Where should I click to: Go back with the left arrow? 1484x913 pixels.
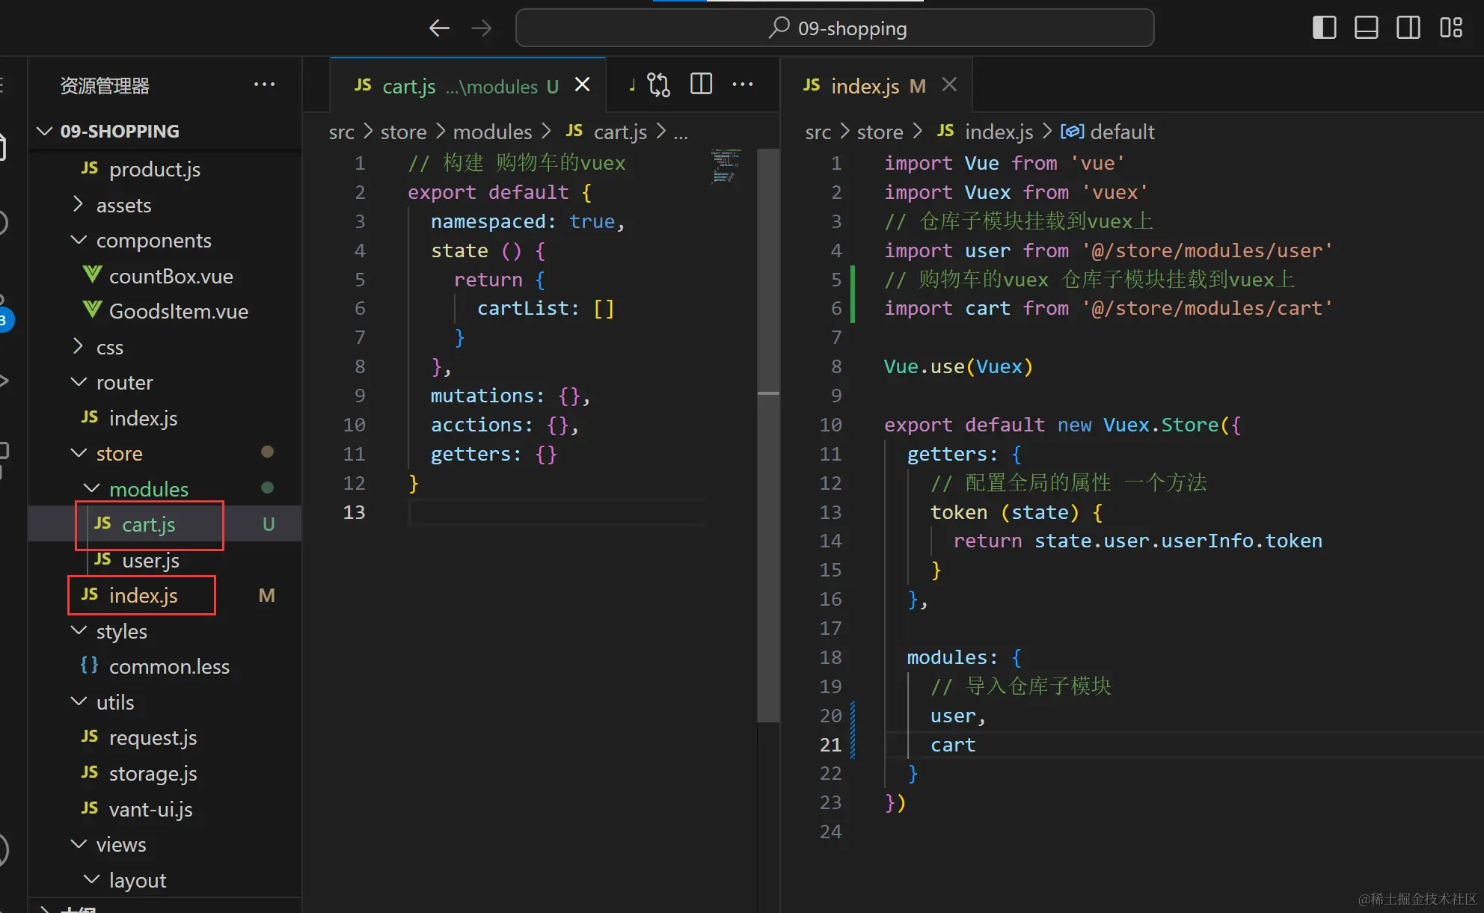pyautogui.click(x=439, y=28)
